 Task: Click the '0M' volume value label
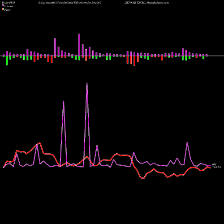tap(214, 164)
